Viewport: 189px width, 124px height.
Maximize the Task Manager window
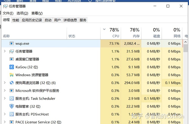(x=168, y=6)
